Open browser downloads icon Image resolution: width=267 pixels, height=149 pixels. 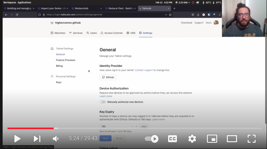pyautogui.click(x=198, y=15)
